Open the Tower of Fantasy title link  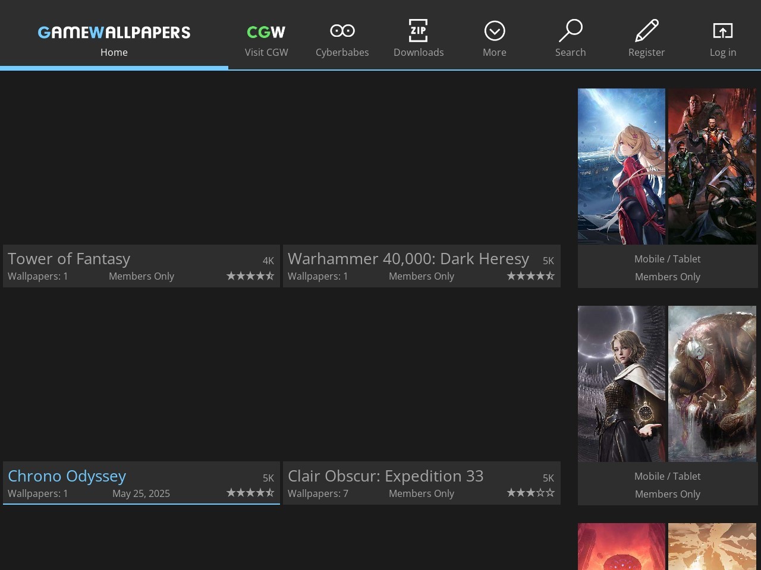point(69,259)
